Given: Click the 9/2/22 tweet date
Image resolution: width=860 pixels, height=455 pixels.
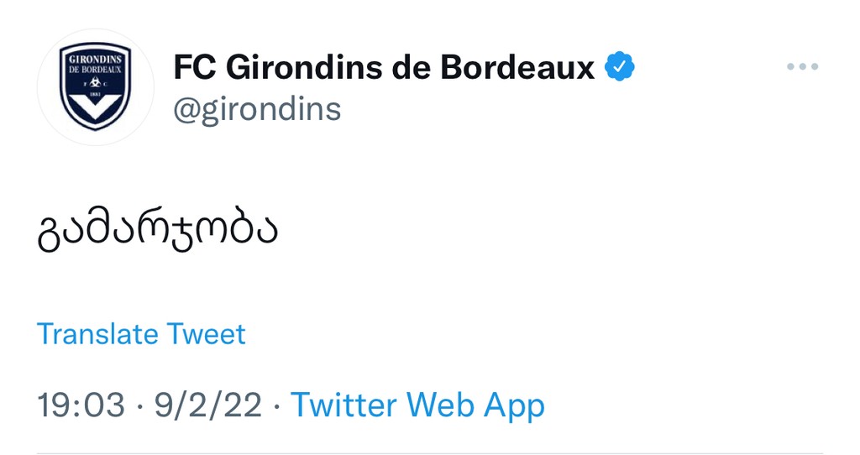Looking at the screenshot, I should [x=208, y=405].
